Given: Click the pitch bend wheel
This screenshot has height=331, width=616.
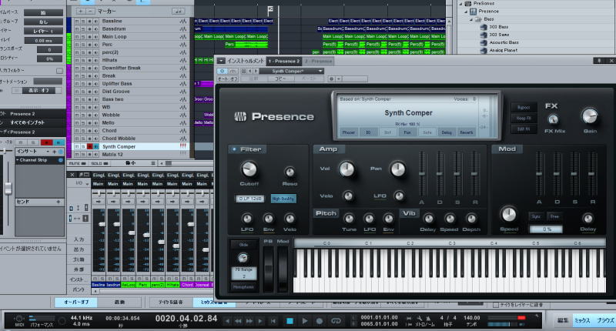Looking at the screenshot, I should [268, 269].
